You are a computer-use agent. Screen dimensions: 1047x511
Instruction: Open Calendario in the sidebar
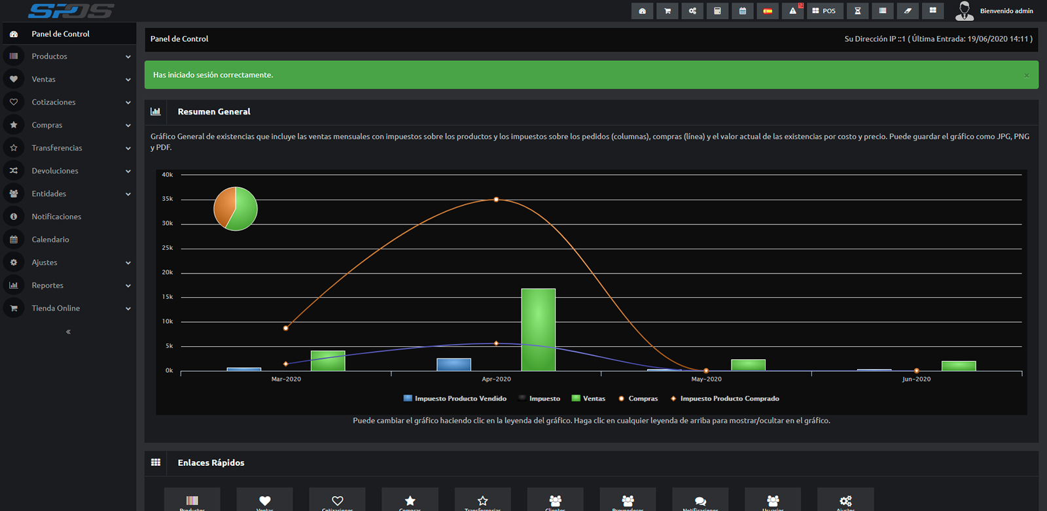(x=50, y=239)
